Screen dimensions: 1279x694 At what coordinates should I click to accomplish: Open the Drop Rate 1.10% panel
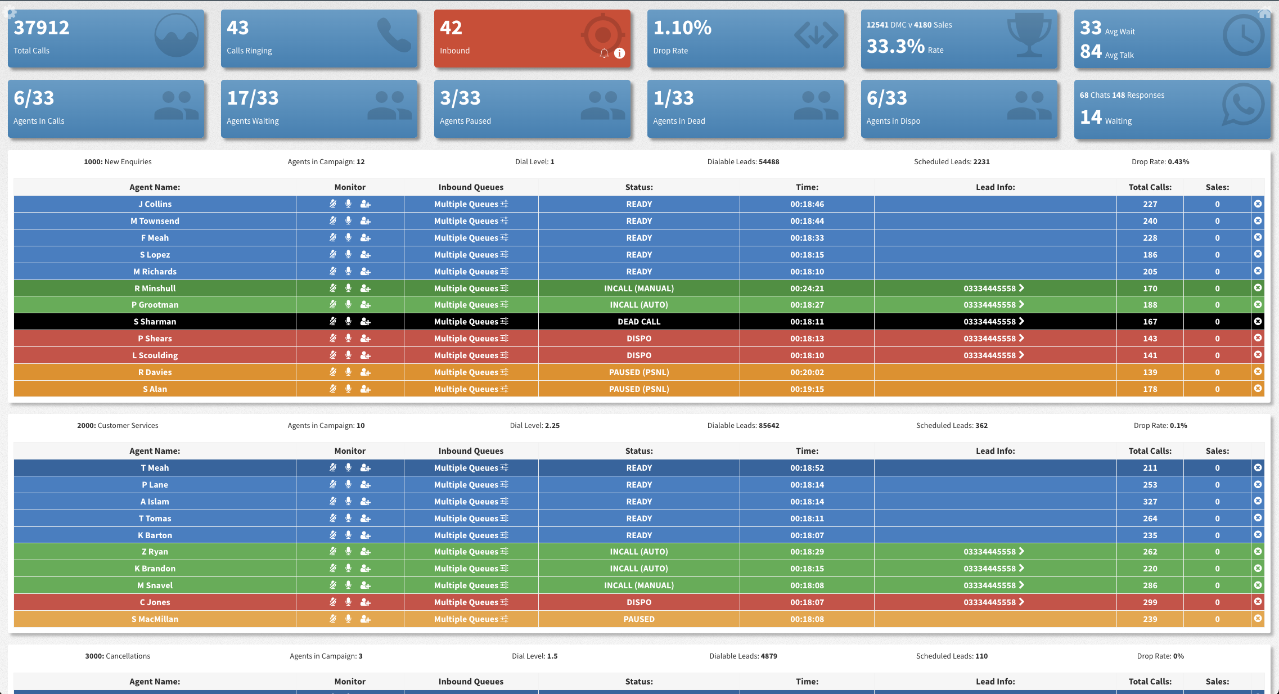[746, 38]
